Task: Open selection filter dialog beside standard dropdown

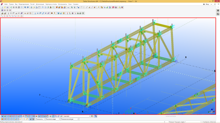Action: [92, 116]
